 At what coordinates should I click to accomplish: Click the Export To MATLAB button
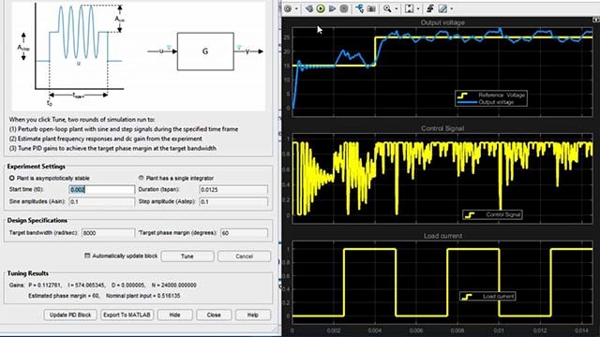pos(127,315)
